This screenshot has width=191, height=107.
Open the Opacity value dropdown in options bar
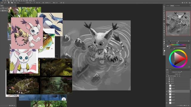[31, 3]
